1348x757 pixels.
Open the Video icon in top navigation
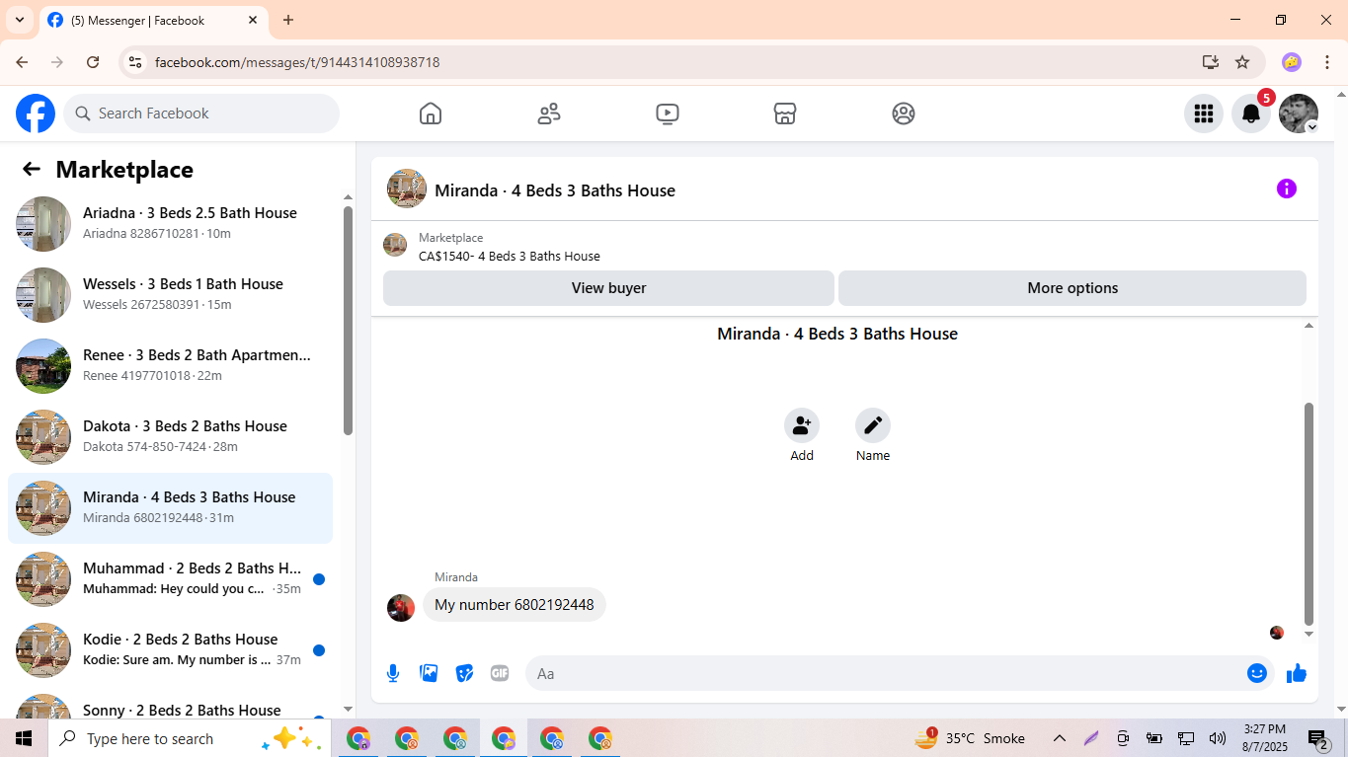668,114
